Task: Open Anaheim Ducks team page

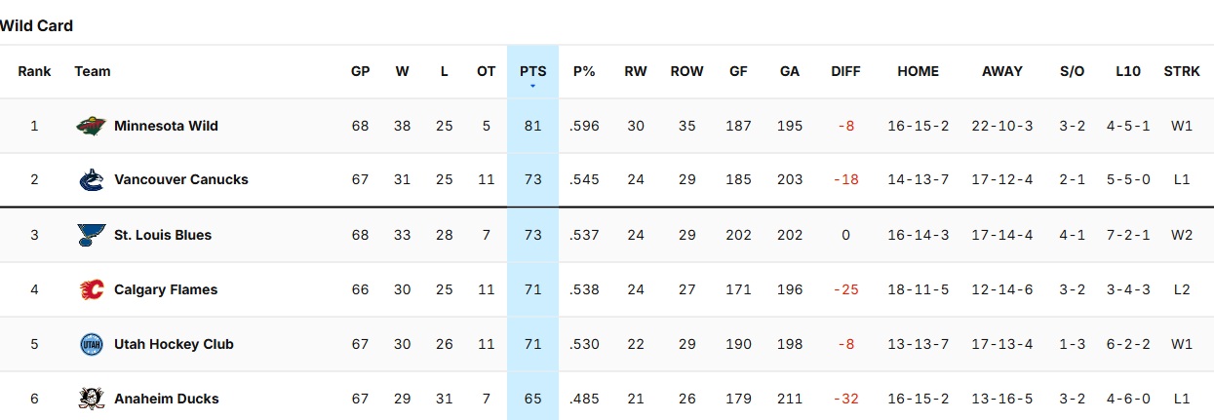Action: click(167, 399)
